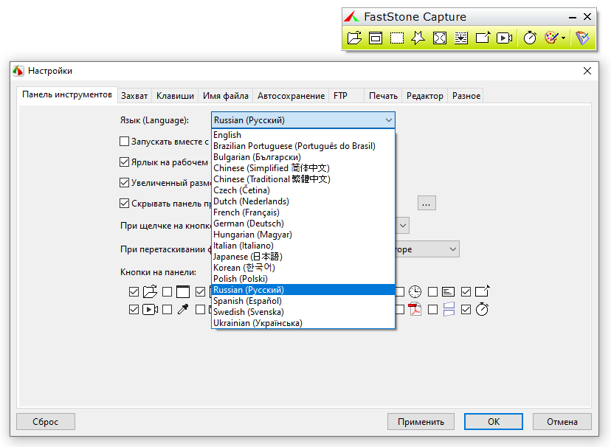This screenshot has width=611, height=447.
Task: Select Capture Freehand Region star icon
Action: (x=418, y=38)
